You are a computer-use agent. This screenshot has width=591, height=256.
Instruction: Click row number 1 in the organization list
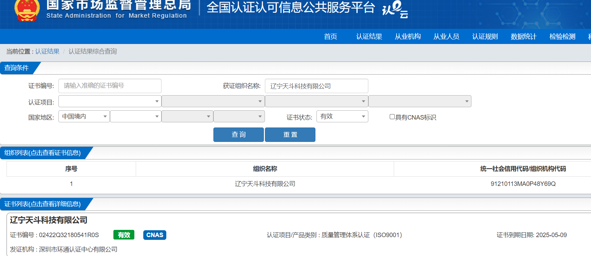pos(71,184)
